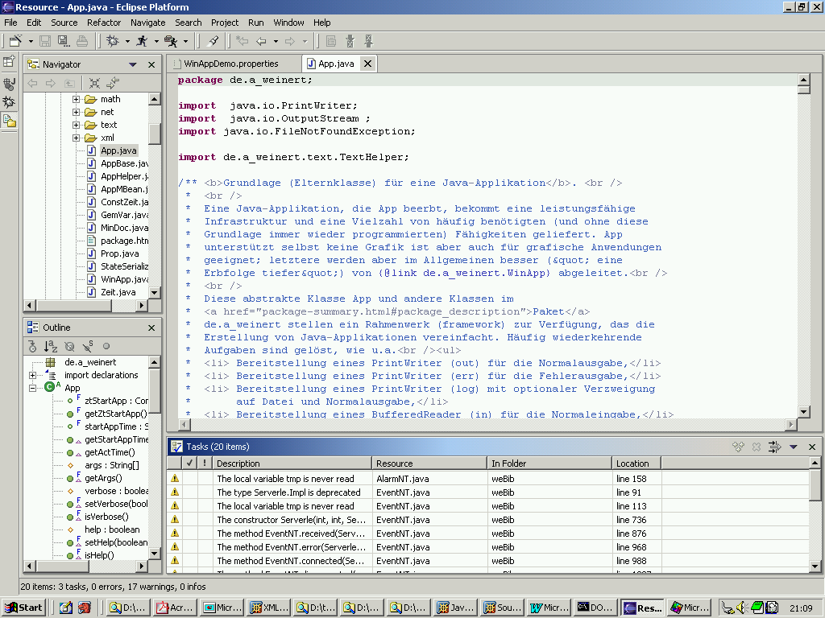Click Link with Editor icon in Navigator
825x618 pixels.
113,83
